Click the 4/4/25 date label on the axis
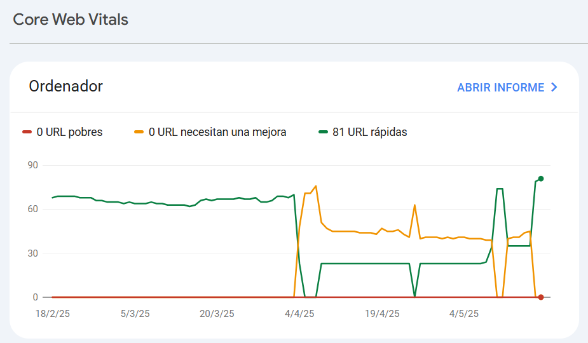The image size is (588, 343). click(299, 314)
